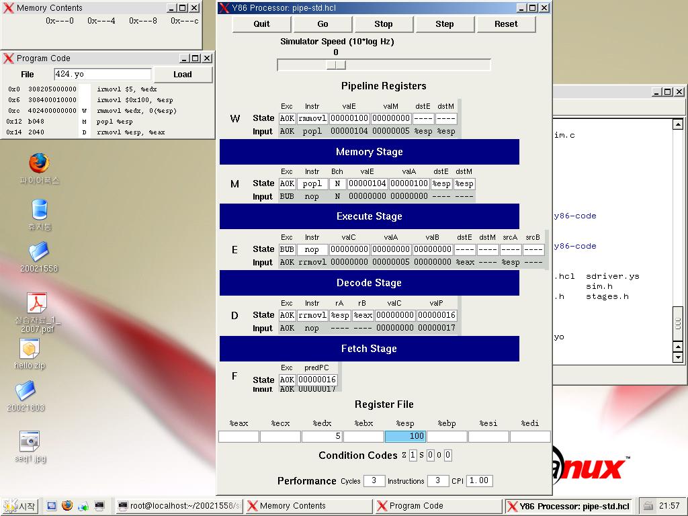
Task: Click stages.h in the terminal window
Action: pos(607,296)
